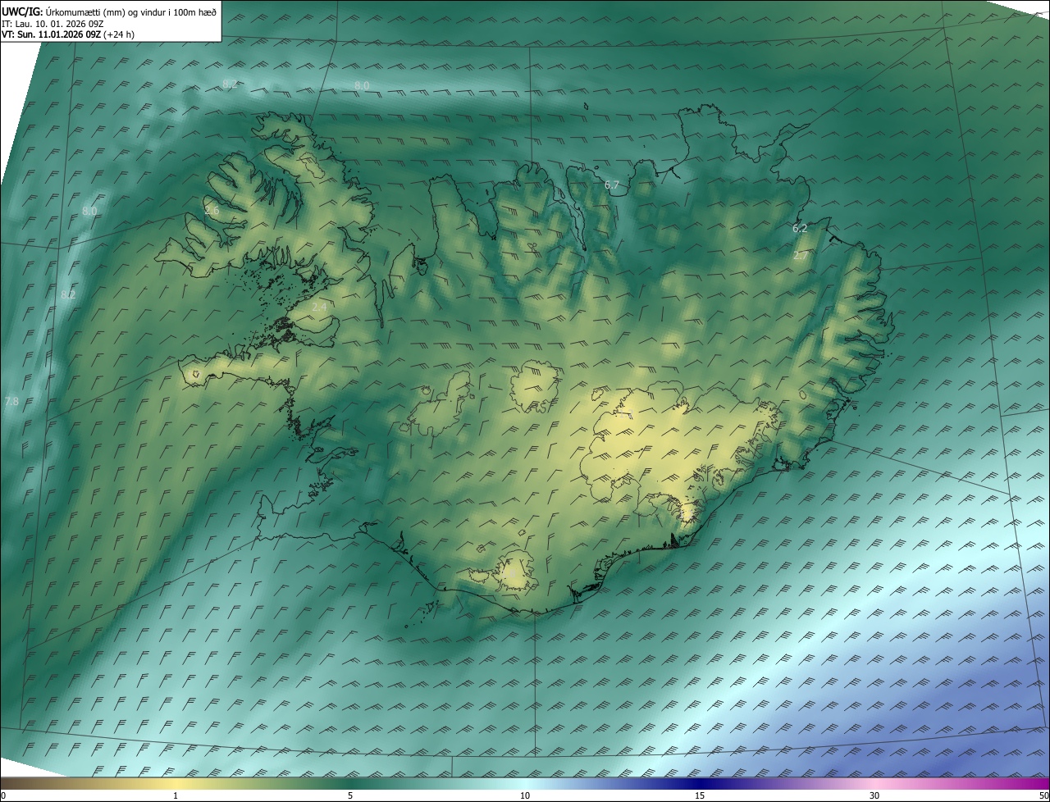Click the 2.7 value label on the map

(x=801, y=256)
